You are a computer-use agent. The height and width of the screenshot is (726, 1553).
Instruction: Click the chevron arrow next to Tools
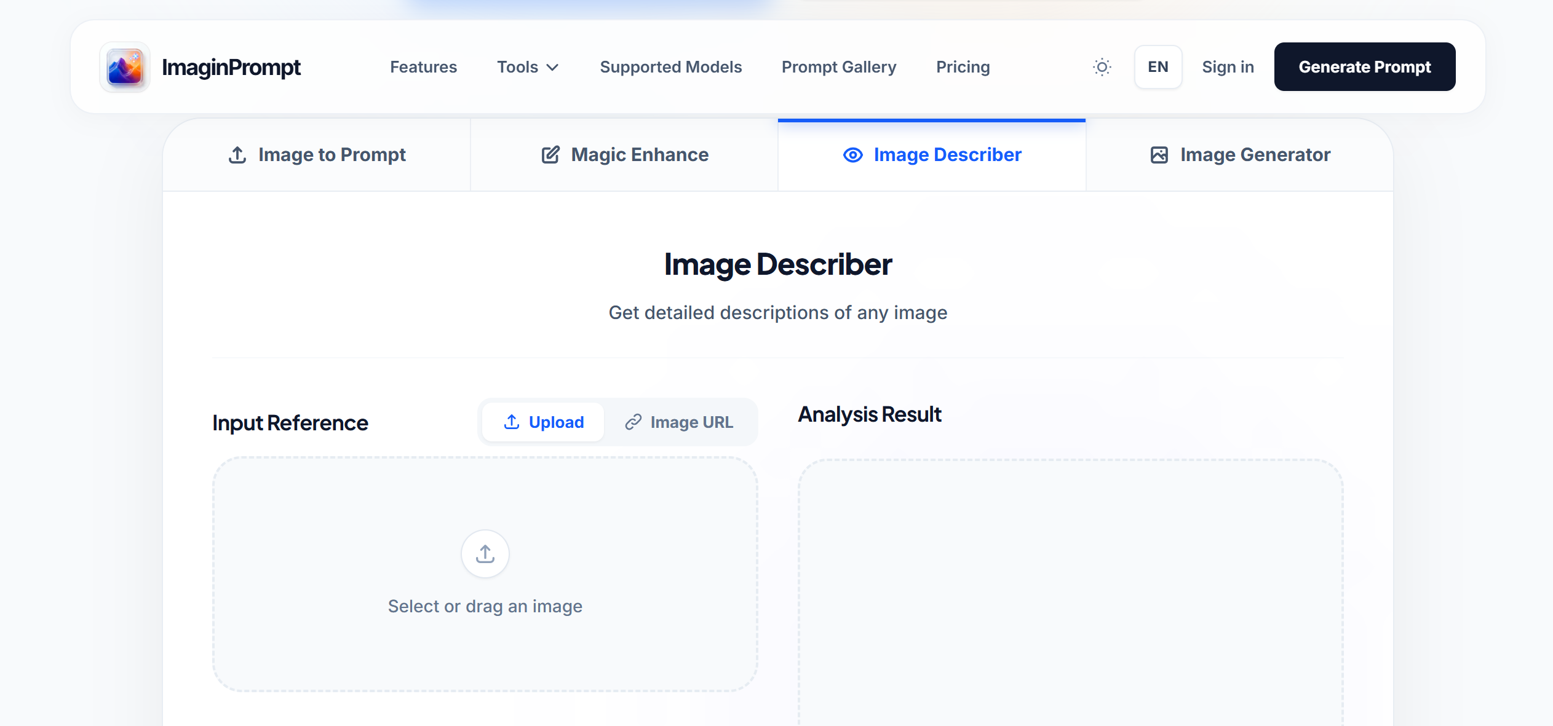pos(553,68)
